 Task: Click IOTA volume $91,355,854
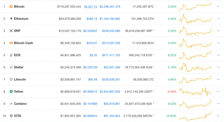pyautogui.click(x=112, y=116)
